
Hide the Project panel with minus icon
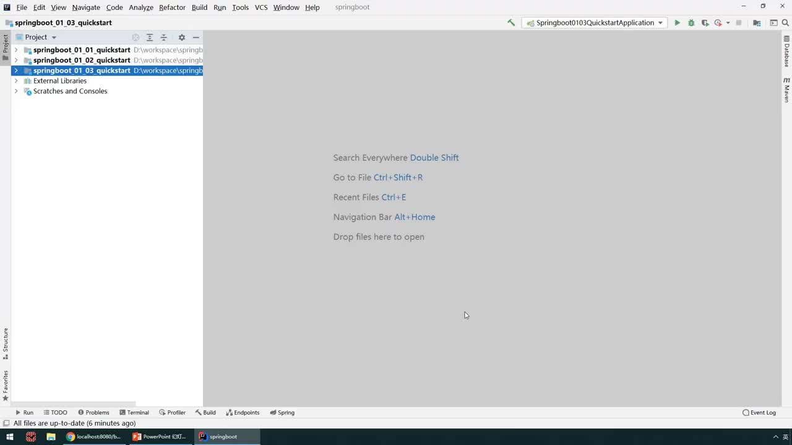(x=196, y=37)
